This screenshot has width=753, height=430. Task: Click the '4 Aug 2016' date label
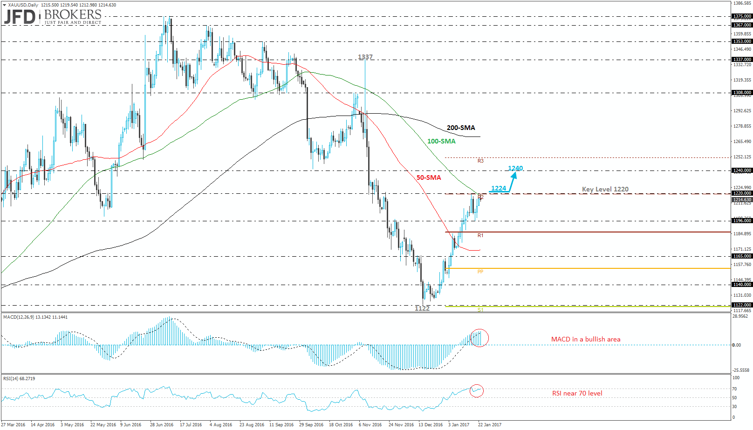[x=221, y=424]
